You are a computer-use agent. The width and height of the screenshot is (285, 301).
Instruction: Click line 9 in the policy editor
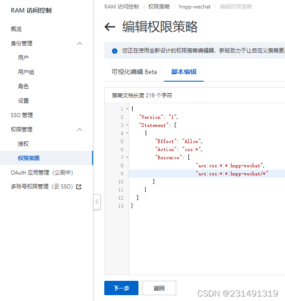tap(207, 174)
